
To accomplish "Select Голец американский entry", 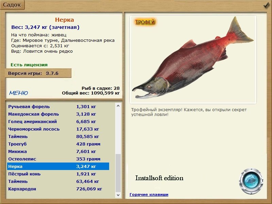I will point(58,122).
